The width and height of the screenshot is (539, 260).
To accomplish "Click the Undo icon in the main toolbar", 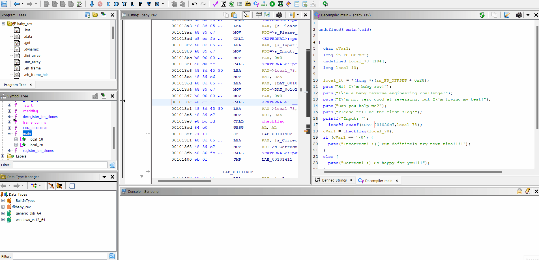I will tap(195, 4).
